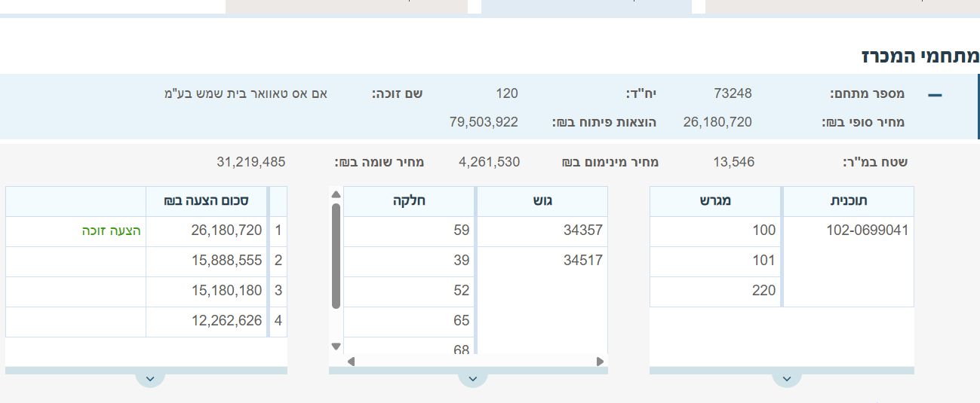Click the vertical scrollbar thumb in parcel table
Image resolution: width=980 pixels, height=403 pixels.
336,256
